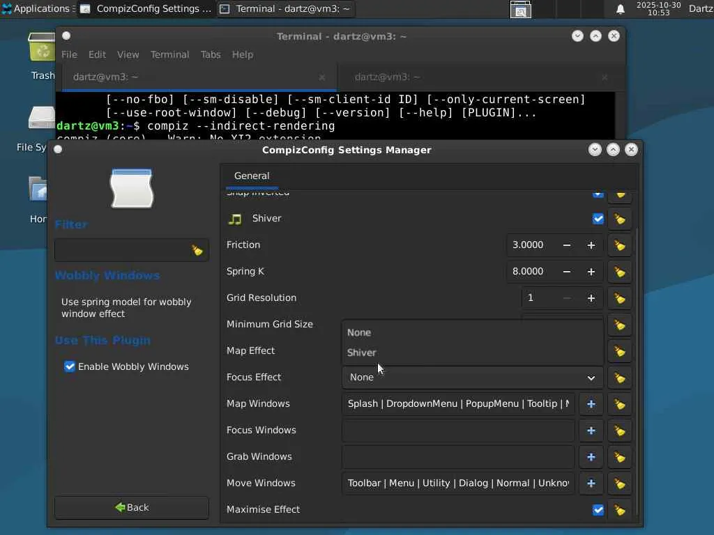Switch to the General tab
The image size is (714, 535).
pos(252,176)
